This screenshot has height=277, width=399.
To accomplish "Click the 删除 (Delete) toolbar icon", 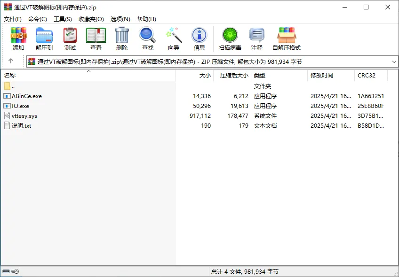I will click(x=121, y=38).
